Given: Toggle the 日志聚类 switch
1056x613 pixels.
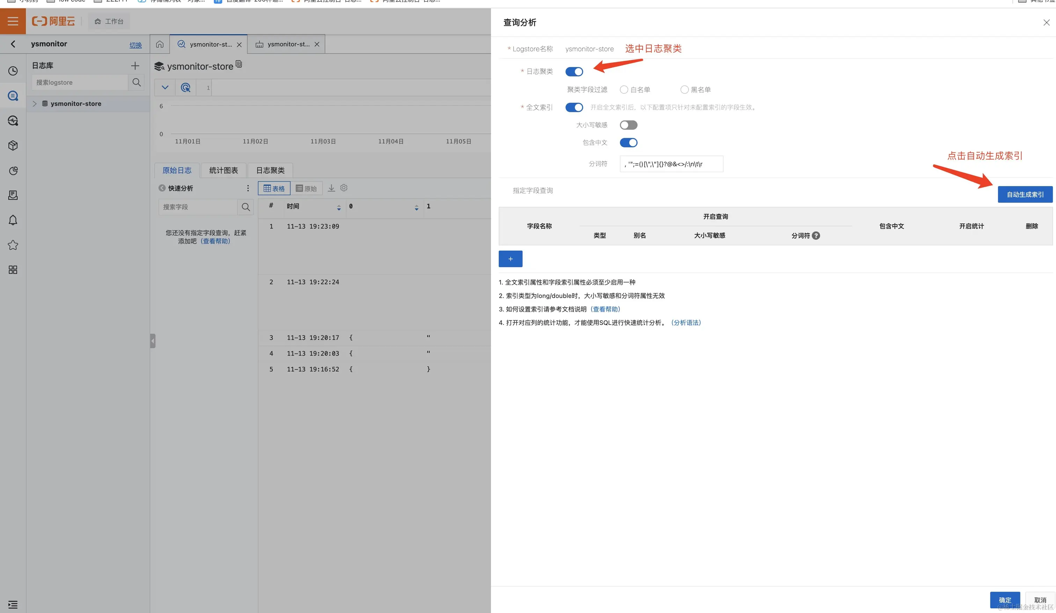Looking at the screenshot, I should pos(574,72).
